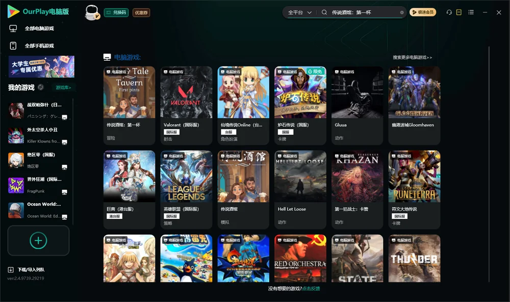
Task: Click the search magnifier icon
Action: (324, 12)
